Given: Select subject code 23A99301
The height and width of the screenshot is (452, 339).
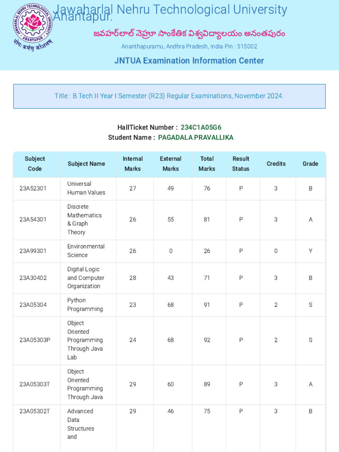Looking at the screenshot, I should click(x=33, y=251).
